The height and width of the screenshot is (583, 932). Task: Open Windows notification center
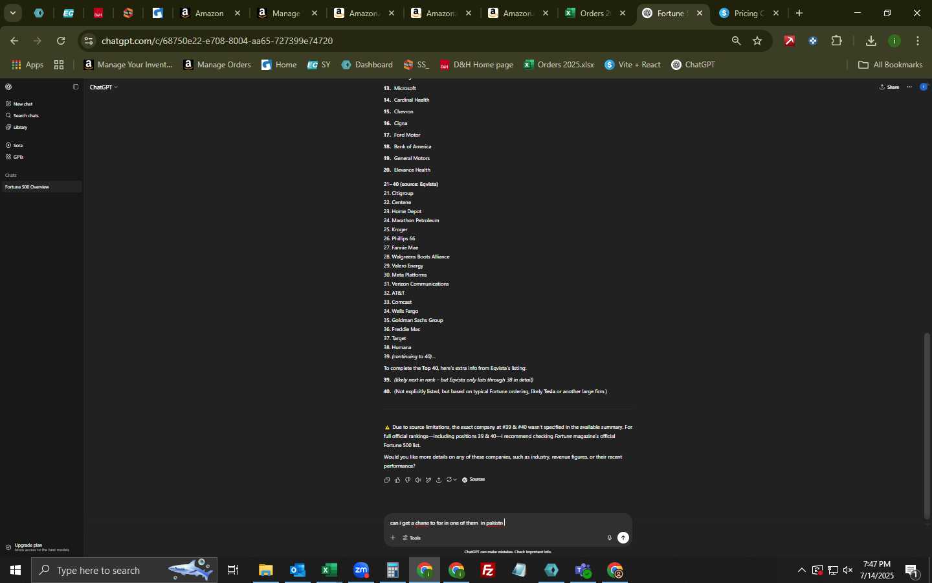coord(913,571)
